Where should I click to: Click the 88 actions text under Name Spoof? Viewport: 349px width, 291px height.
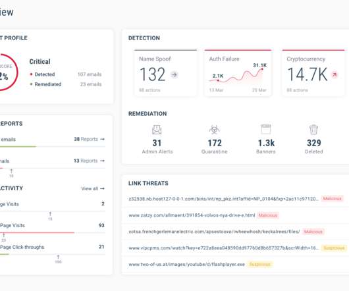[149, 90]
